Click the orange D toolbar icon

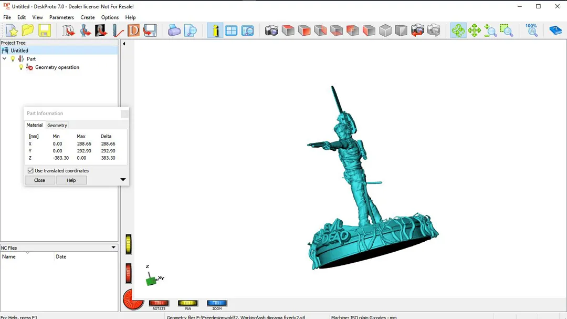coord(133,30)
